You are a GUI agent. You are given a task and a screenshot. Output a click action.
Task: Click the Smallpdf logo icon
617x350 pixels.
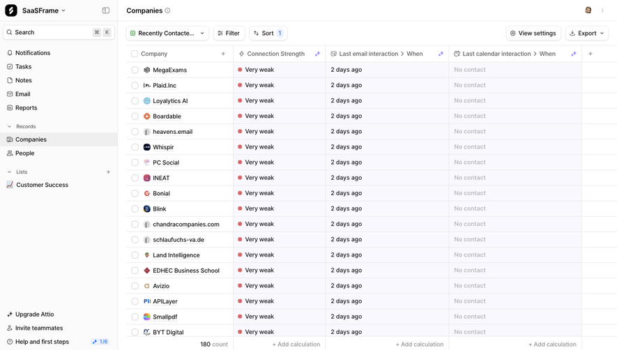tap(147, 317)
